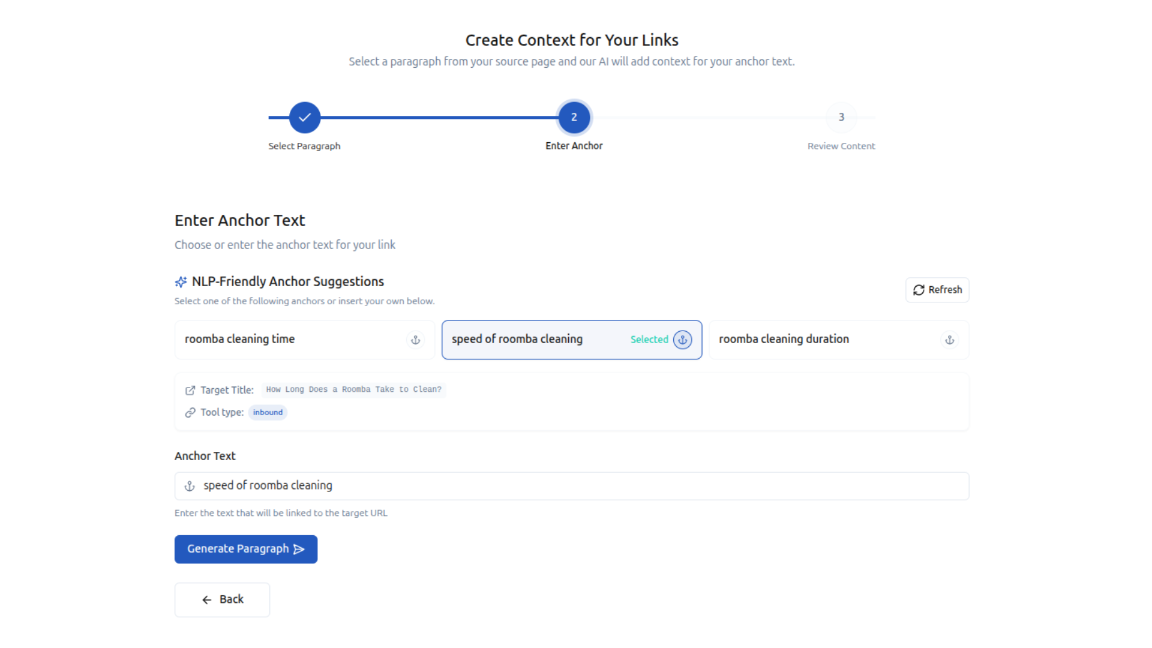Click the sparkle icon beside NLP-Friendly Anchor Suggestions
Screen dimensions: 1152x648
[181, 282]
